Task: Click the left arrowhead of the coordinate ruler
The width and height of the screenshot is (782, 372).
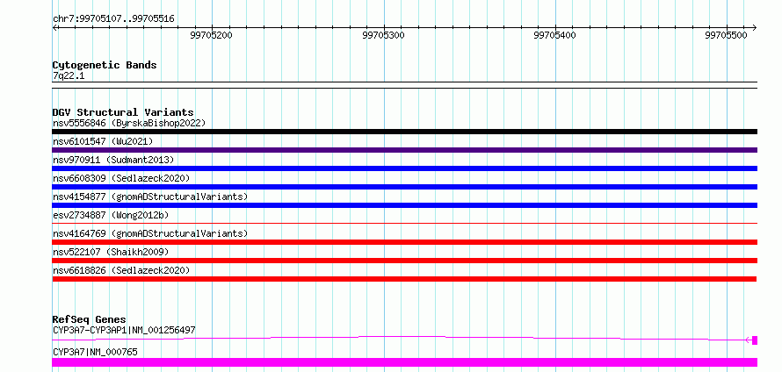Action: click(54, 27)
